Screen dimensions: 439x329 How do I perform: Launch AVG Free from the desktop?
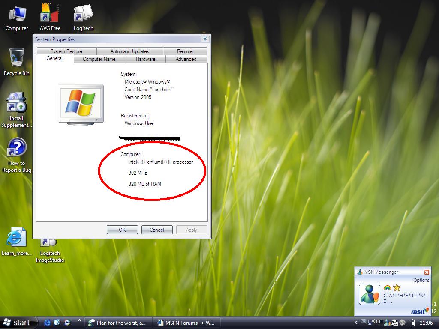(50, 17)
